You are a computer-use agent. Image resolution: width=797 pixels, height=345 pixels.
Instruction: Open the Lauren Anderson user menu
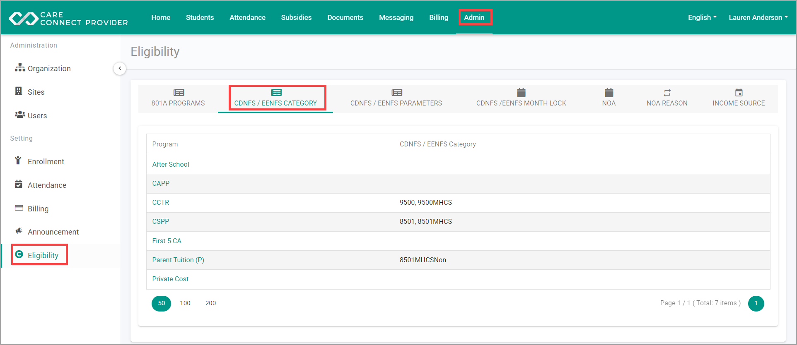758,17
